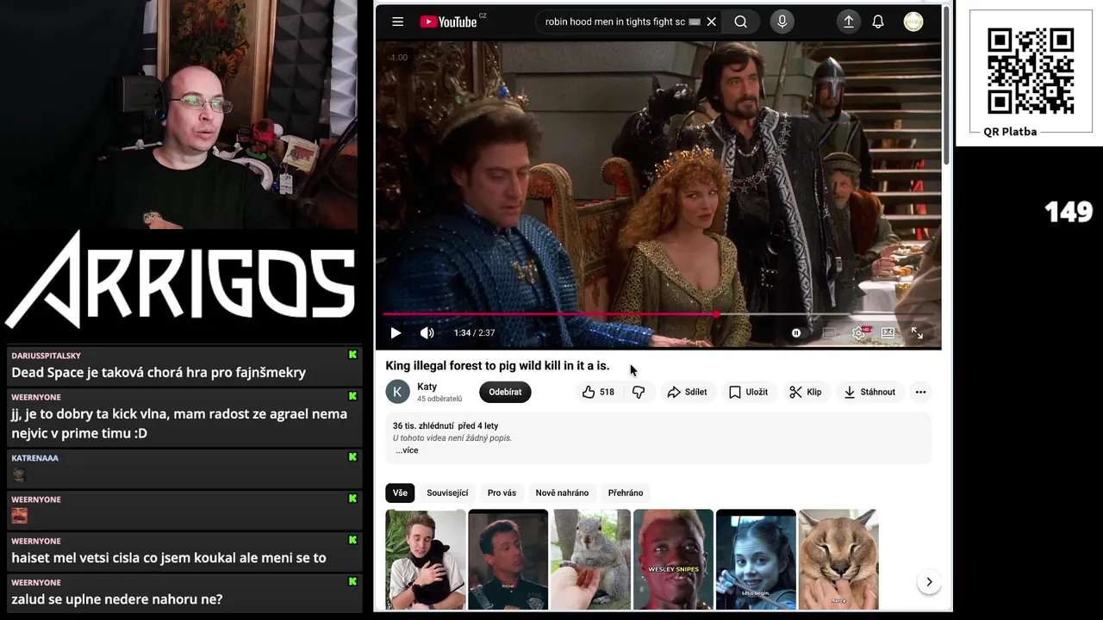Open the player settings gear
This screenshot has width=1103, height=620.
(x=859, y=333)
